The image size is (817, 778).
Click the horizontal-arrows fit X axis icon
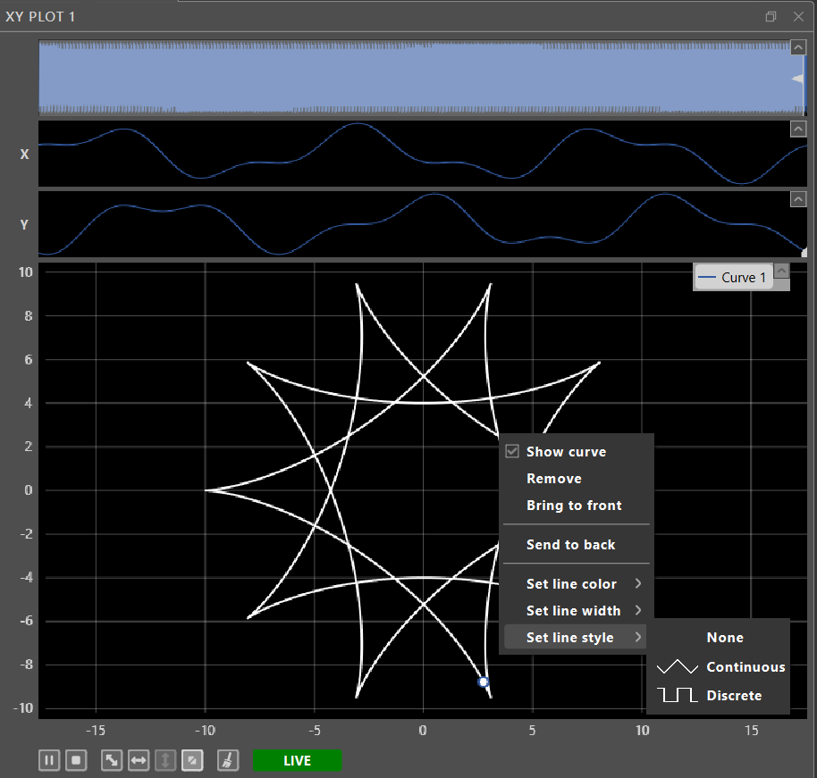coord(139,760)
